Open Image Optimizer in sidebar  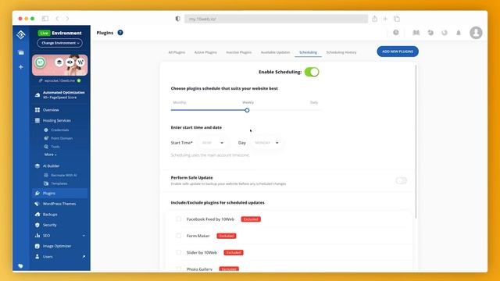57,246
